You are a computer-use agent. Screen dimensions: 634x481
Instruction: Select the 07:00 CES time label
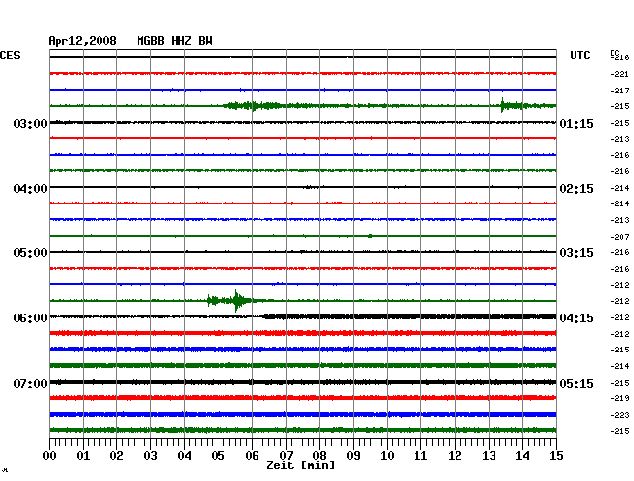(30, 383)
